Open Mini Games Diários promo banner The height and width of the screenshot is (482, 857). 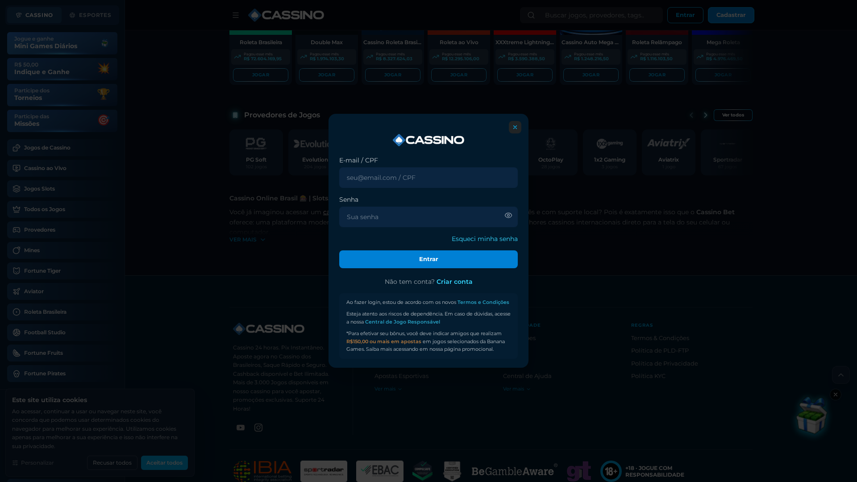coord(62,43)
